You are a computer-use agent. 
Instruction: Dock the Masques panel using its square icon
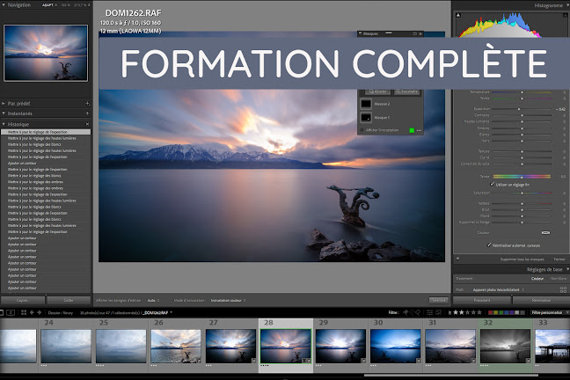[x=415, y=33]
